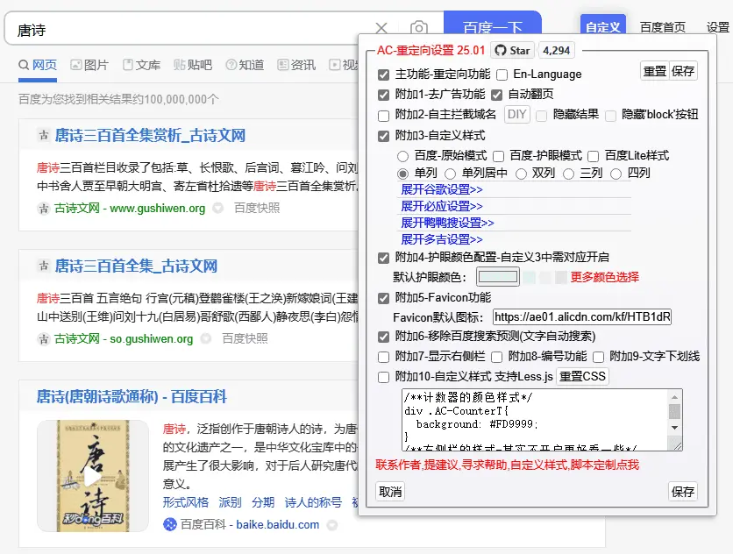Click favicon beside 唐诗三百首全集赏析_古诗文网 title
Viewport: 733px width, 554px height.
coord(44,136)
